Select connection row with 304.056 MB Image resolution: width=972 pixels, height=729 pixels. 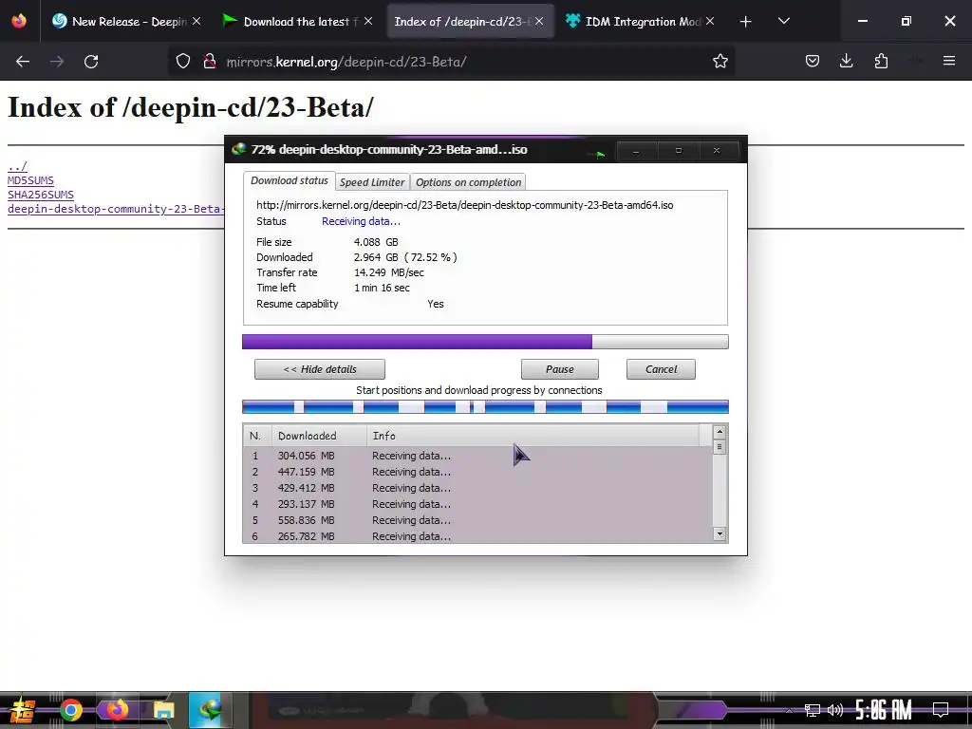478,456
